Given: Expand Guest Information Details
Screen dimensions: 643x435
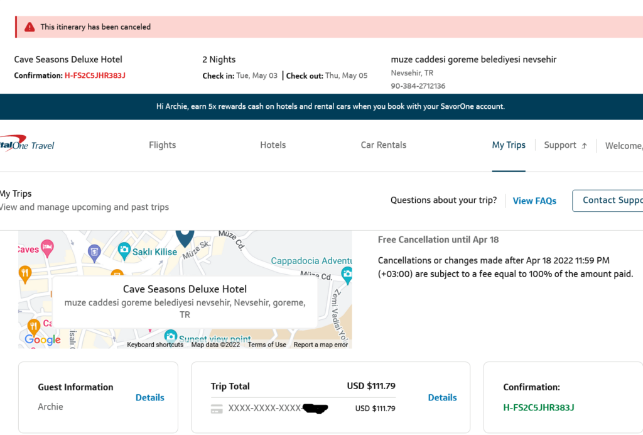Looking at the screenshot, I should [149, 397].
